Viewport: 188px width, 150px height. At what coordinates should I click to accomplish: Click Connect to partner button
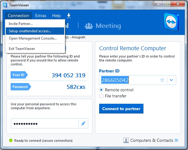pyautogui.click(x=121, y=109)
